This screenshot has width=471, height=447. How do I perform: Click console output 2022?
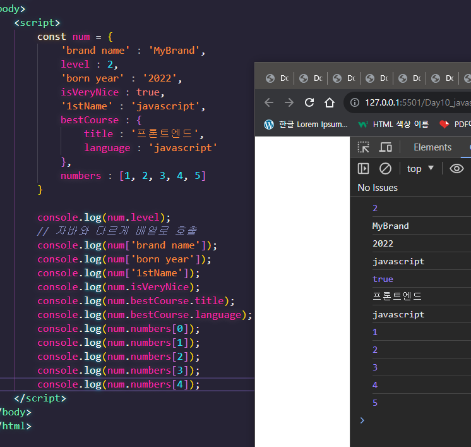point(383,243)
